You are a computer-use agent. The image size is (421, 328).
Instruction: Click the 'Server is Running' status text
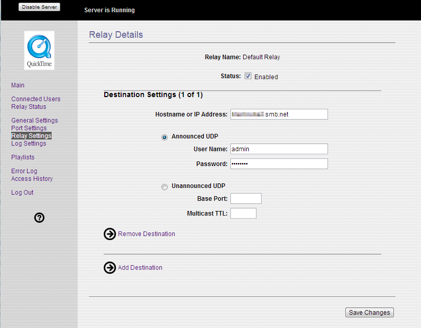109,10
